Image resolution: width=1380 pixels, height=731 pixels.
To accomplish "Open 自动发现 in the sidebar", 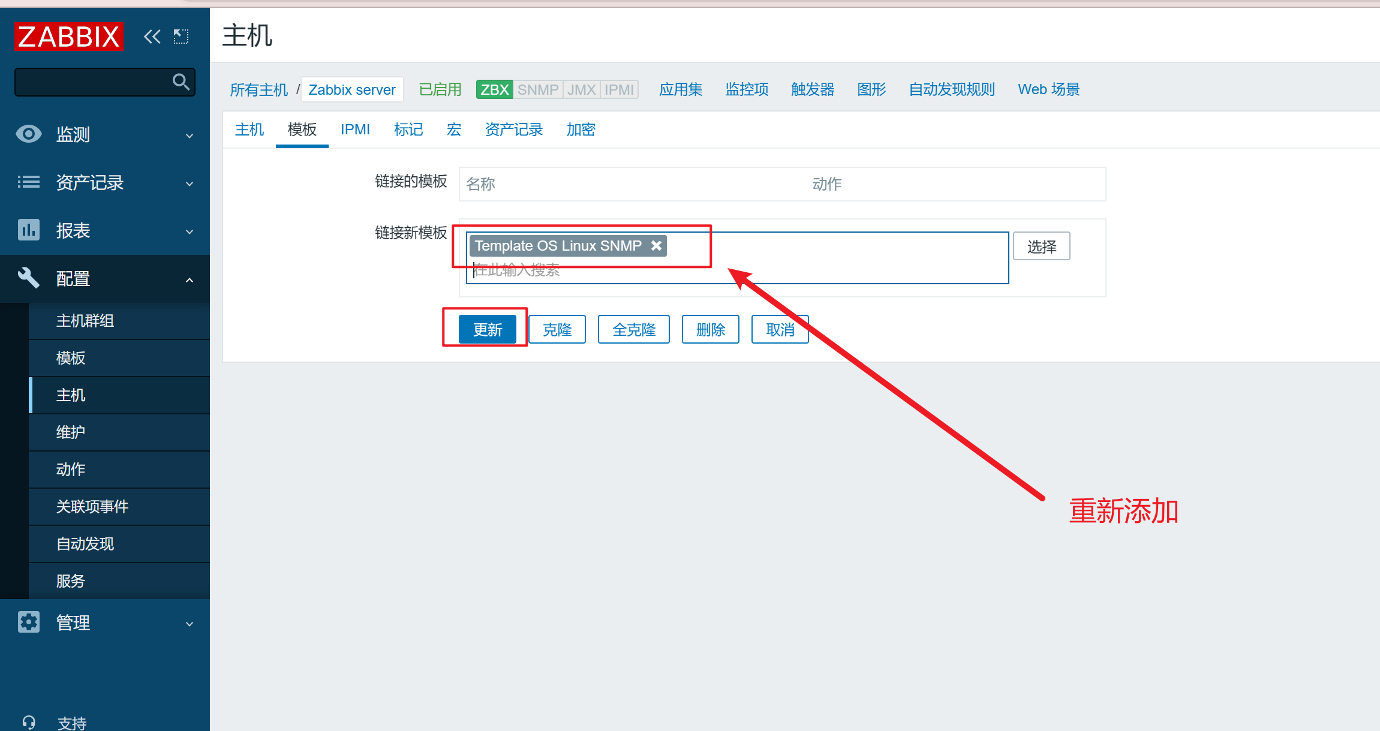I will 119,544.
